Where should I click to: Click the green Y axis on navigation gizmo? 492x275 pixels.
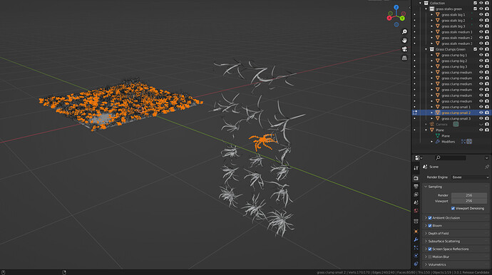pyautogui.click(x=402, y=19)
